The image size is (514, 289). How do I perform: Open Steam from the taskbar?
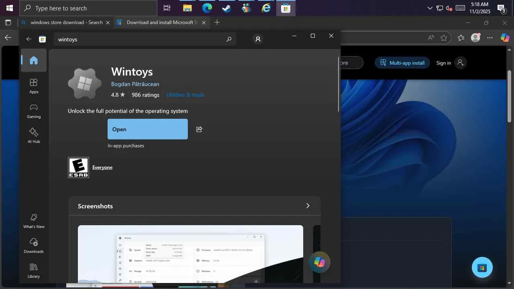click(x=226, y=8)
